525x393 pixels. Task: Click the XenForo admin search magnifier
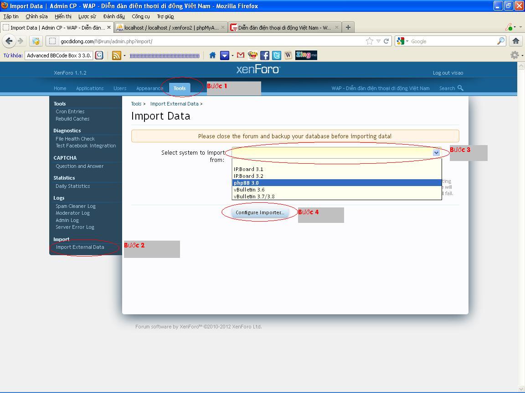(460, 88)
